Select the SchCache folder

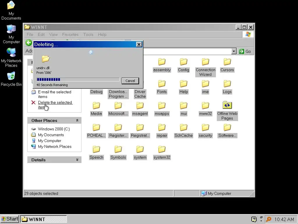pyautogui.click(x=184, y=131)
